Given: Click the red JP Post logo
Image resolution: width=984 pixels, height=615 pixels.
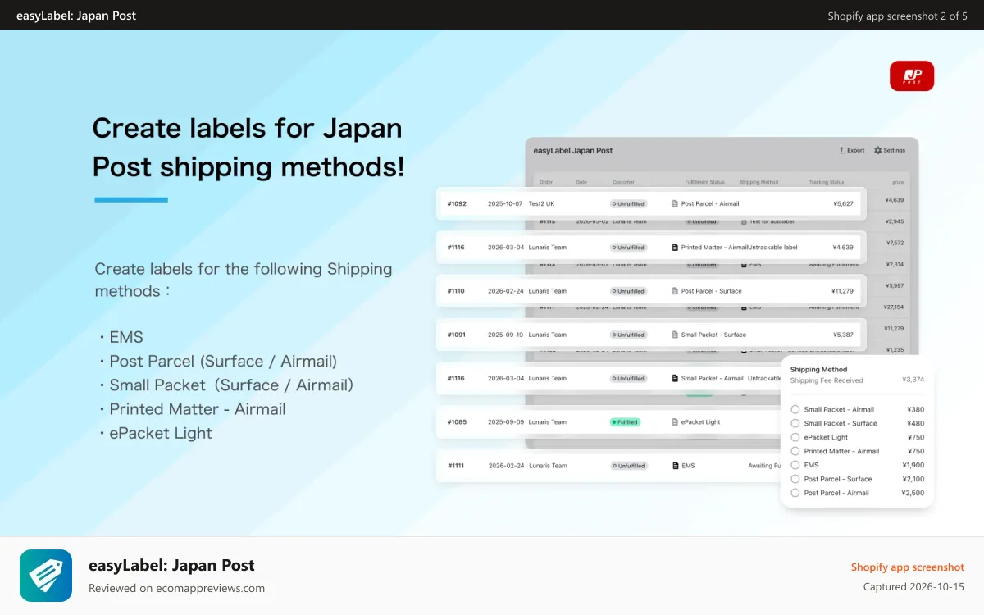Looking at the screenshot, I should coord(912,75).
